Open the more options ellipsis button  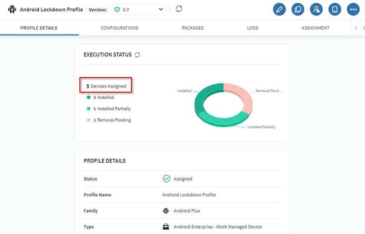click(353, 9)
